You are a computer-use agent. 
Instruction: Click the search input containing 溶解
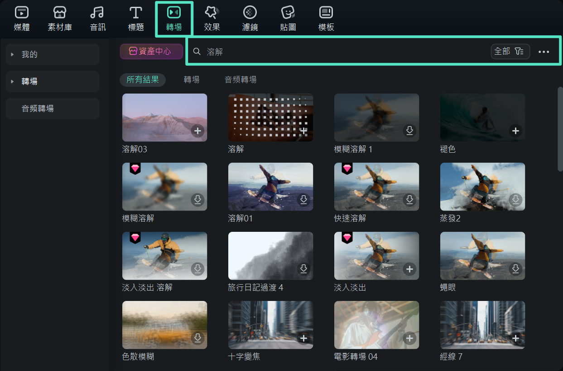pos(317,51)
